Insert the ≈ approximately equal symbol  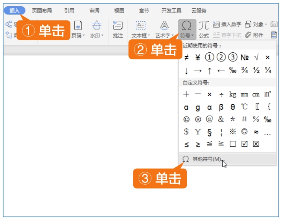coord(256,132)
